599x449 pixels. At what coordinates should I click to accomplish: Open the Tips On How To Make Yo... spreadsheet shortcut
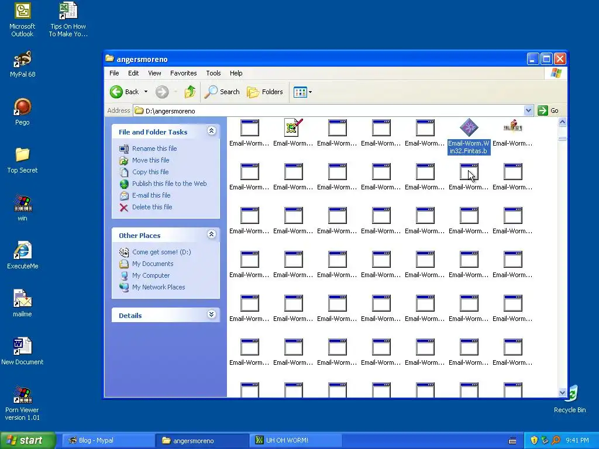pos(68,19)
